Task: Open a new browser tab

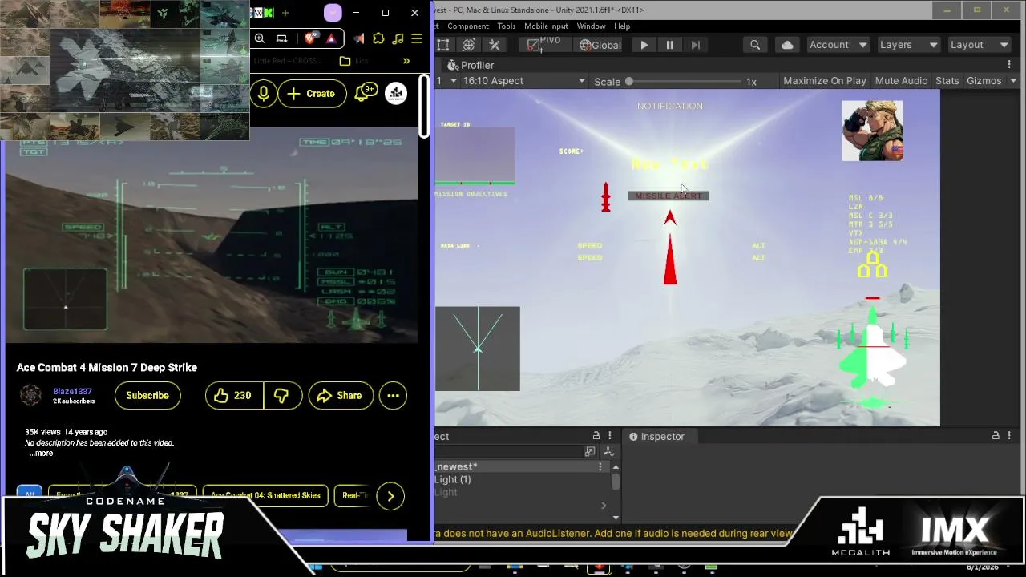Action: point(285,13)
